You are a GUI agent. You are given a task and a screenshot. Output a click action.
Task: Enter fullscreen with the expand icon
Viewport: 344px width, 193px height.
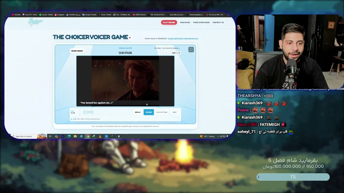coord(191,50)
